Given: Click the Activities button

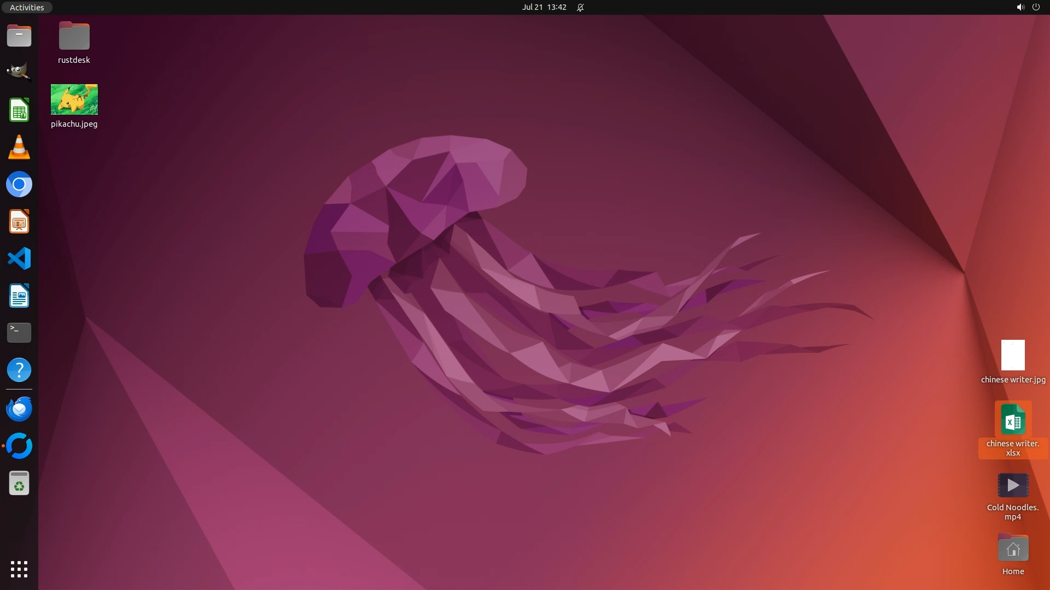Looking at the screenshot, I should (27, 7).
